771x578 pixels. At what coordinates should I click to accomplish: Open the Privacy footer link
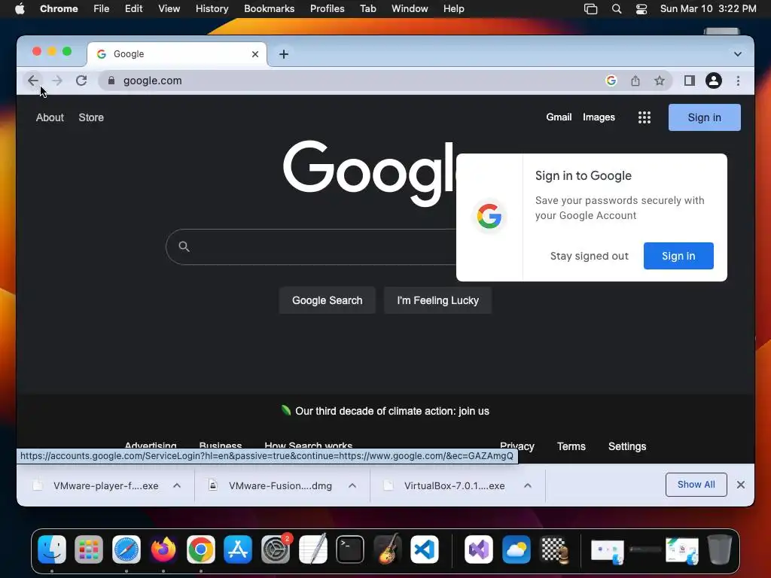coord(517,446)
